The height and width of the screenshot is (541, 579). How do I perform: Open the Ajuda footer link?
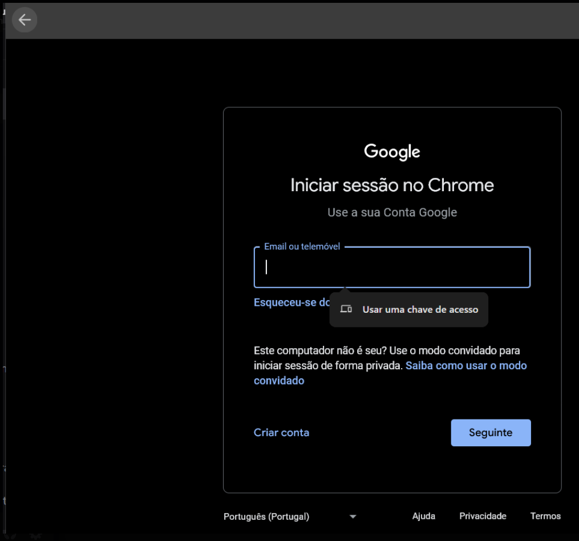pyautogui.click(x=423, y=516)
